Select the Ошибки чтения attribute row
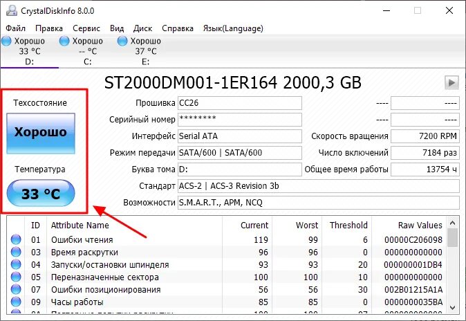 click(x=227, y=240)
